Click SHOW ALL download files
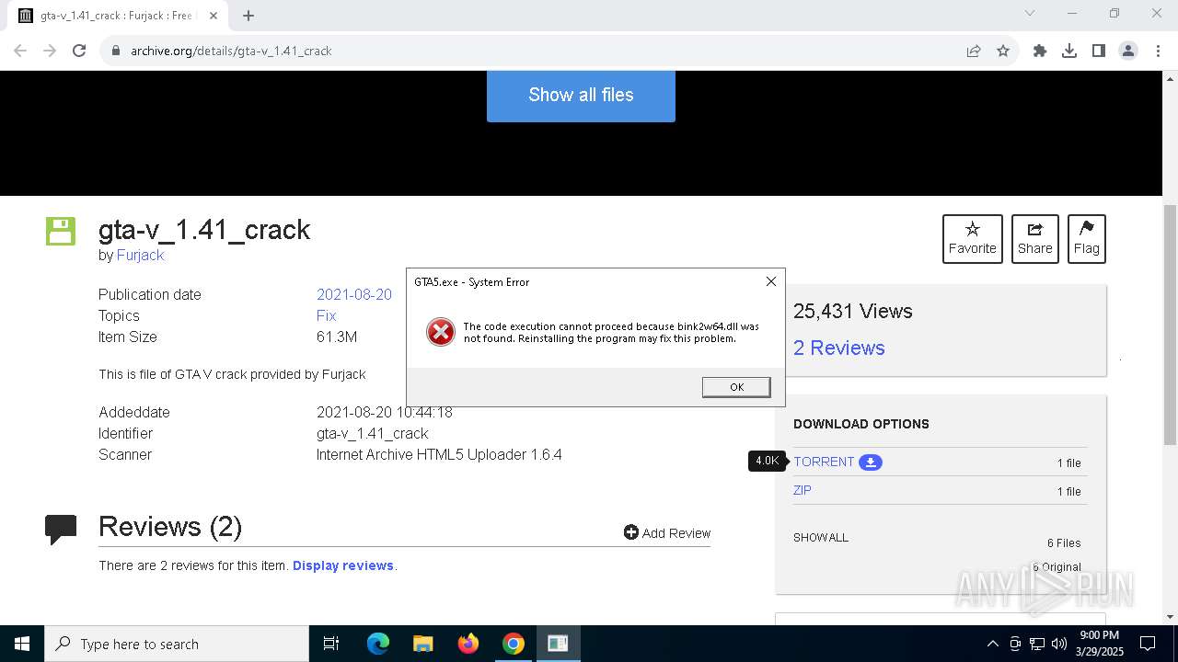This screenshot has width=1178, height=662. tap(821, 537)
